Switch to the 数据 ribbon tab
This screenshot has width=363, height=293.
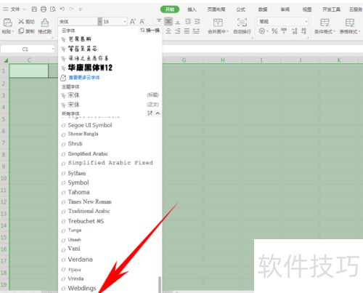(x=263, y=9)
